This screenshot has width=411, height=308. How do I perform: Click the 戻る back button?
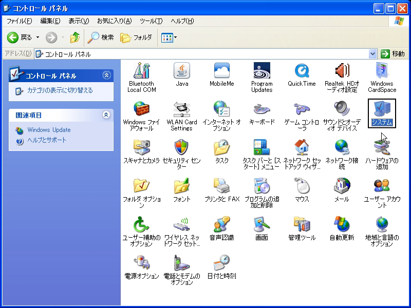(x=20, y=37)
